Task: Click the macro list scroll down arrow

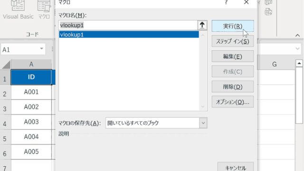Action: click(x=203, y=107)
